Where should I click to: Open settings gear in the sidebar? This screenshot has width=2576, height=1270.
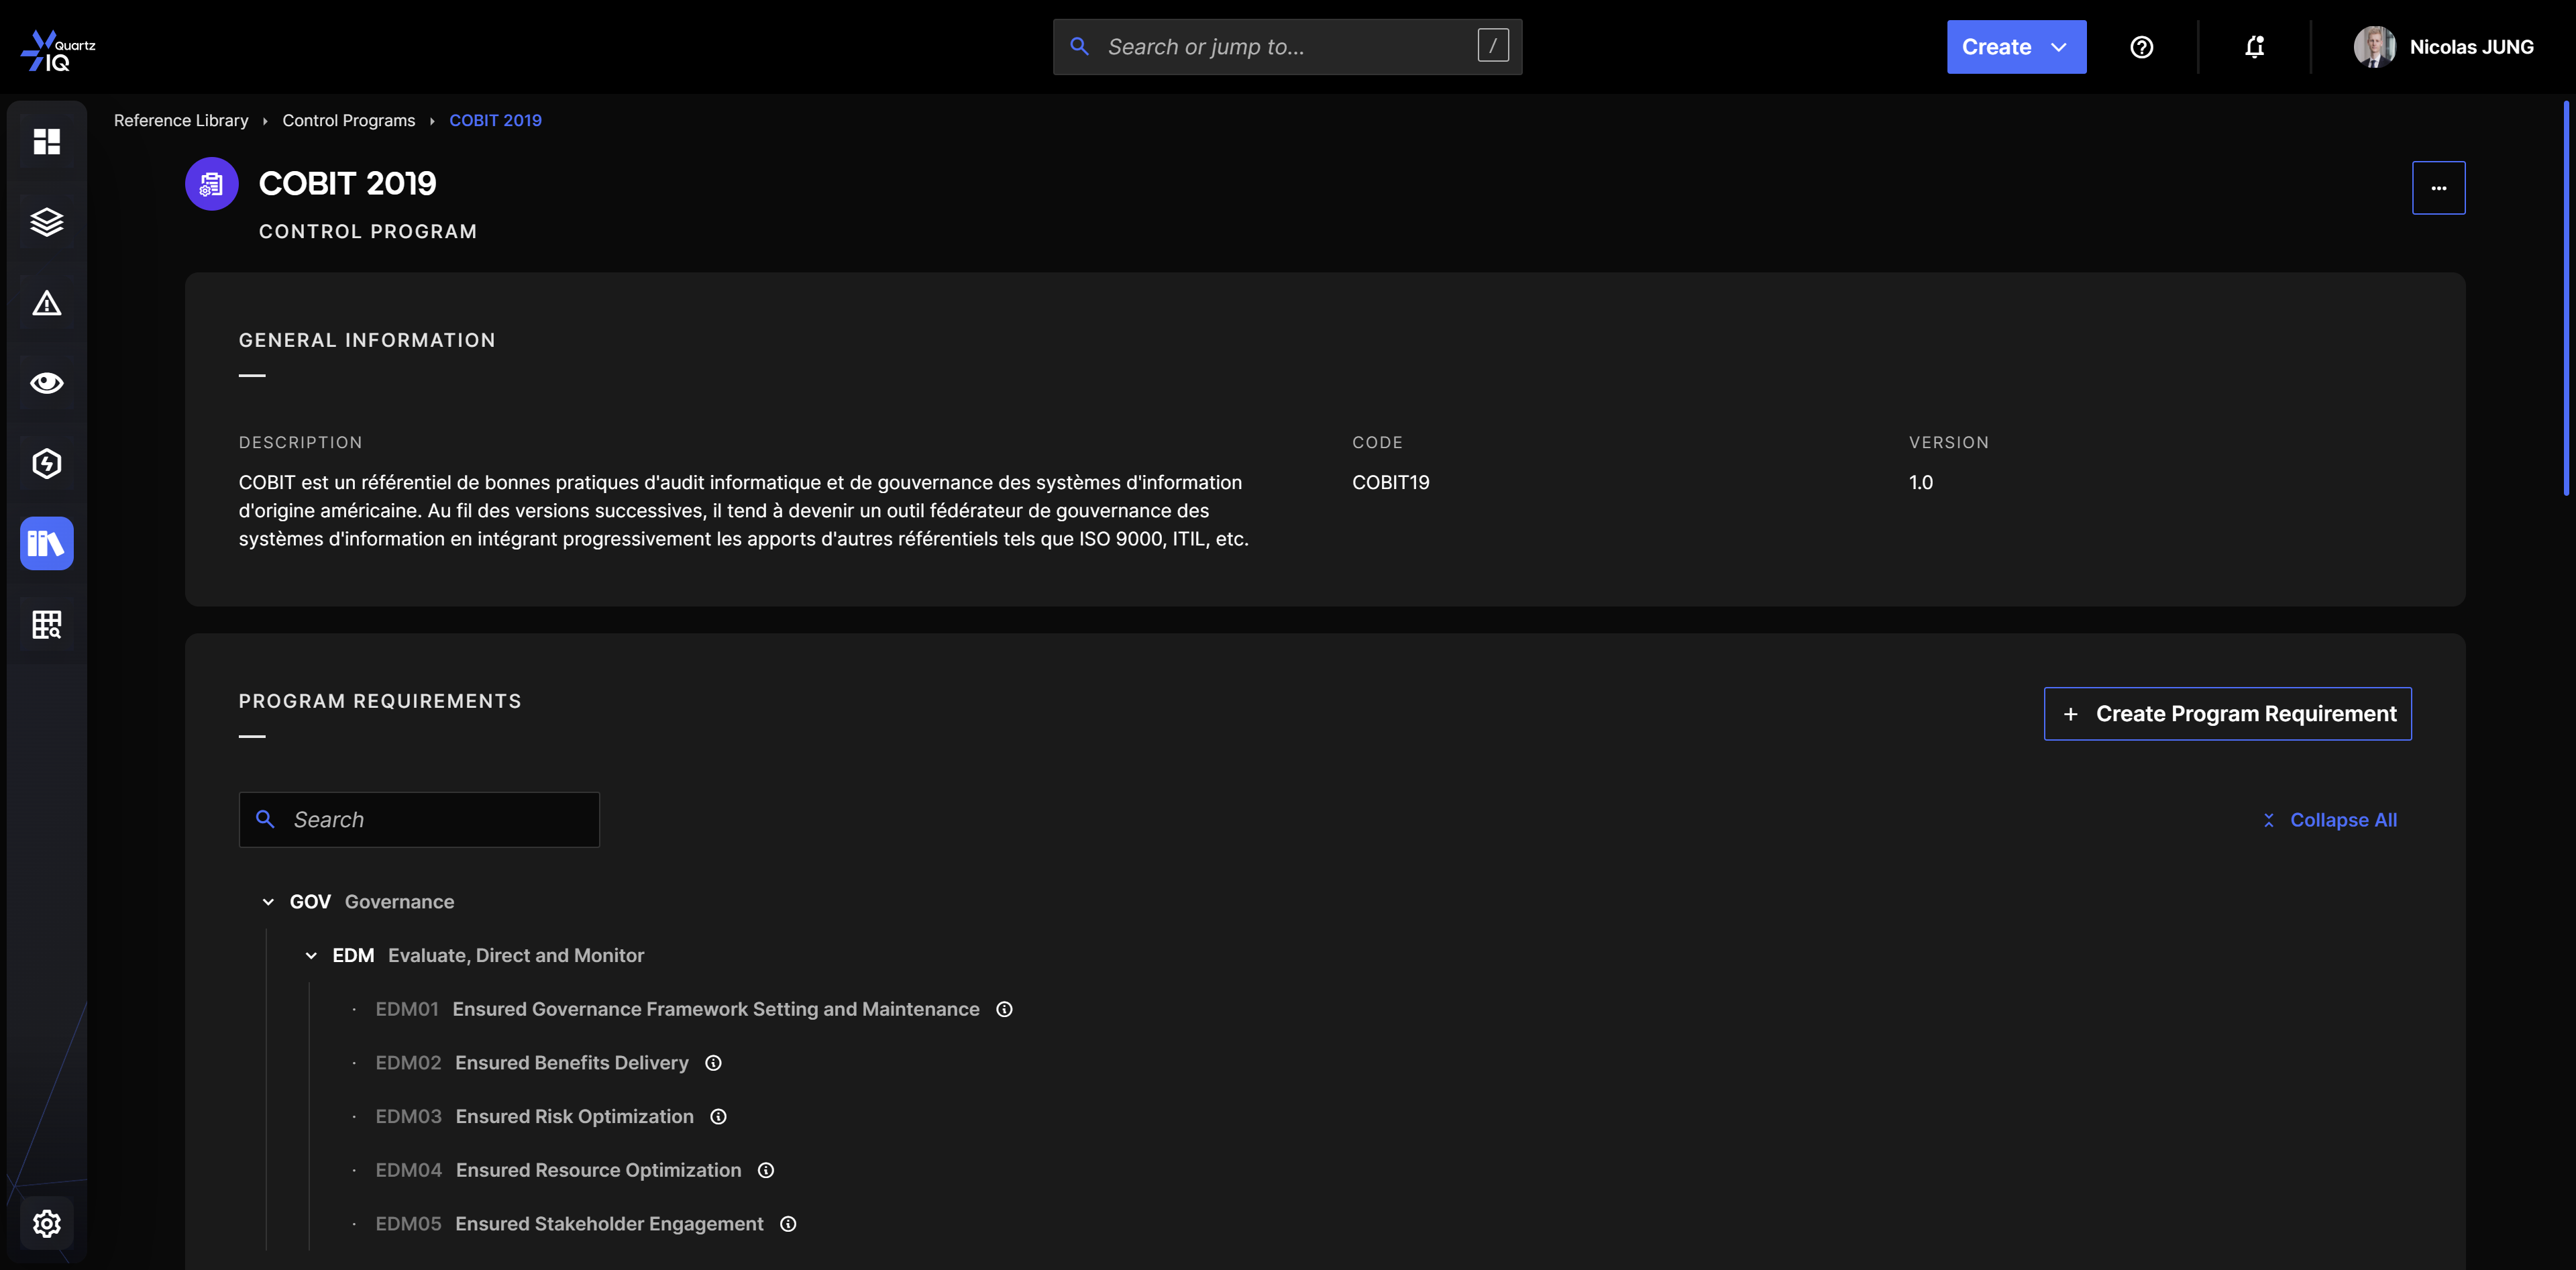tap(46, 1223)
